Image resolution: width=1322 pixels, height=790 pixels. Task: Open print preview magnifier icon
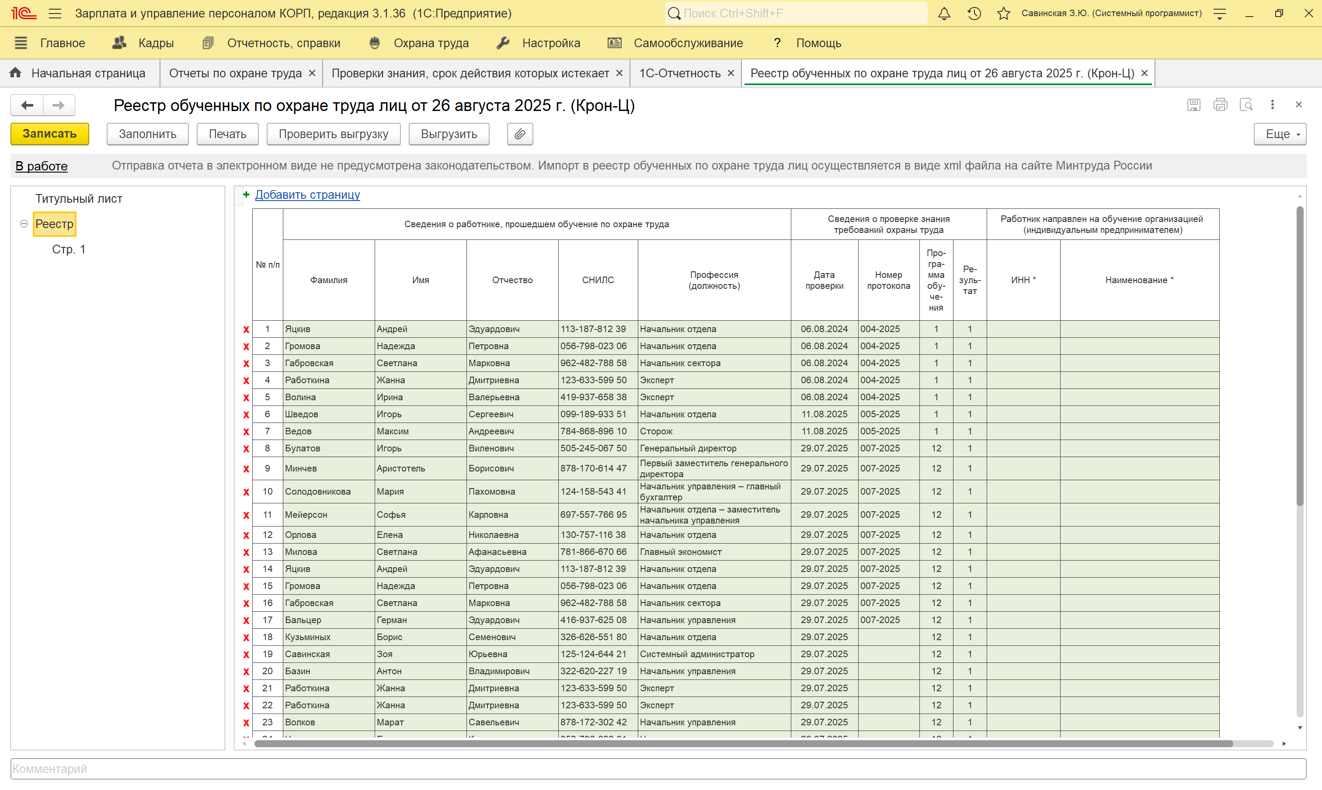[x=1246, y=105]
